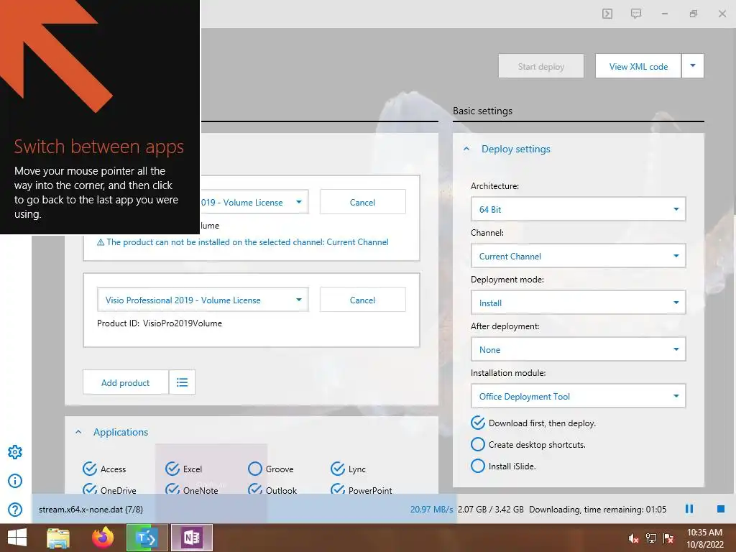Cancel the first Volume License product
Image resolution: width=736 pixels, height=552 pixels.
point(362,202)
